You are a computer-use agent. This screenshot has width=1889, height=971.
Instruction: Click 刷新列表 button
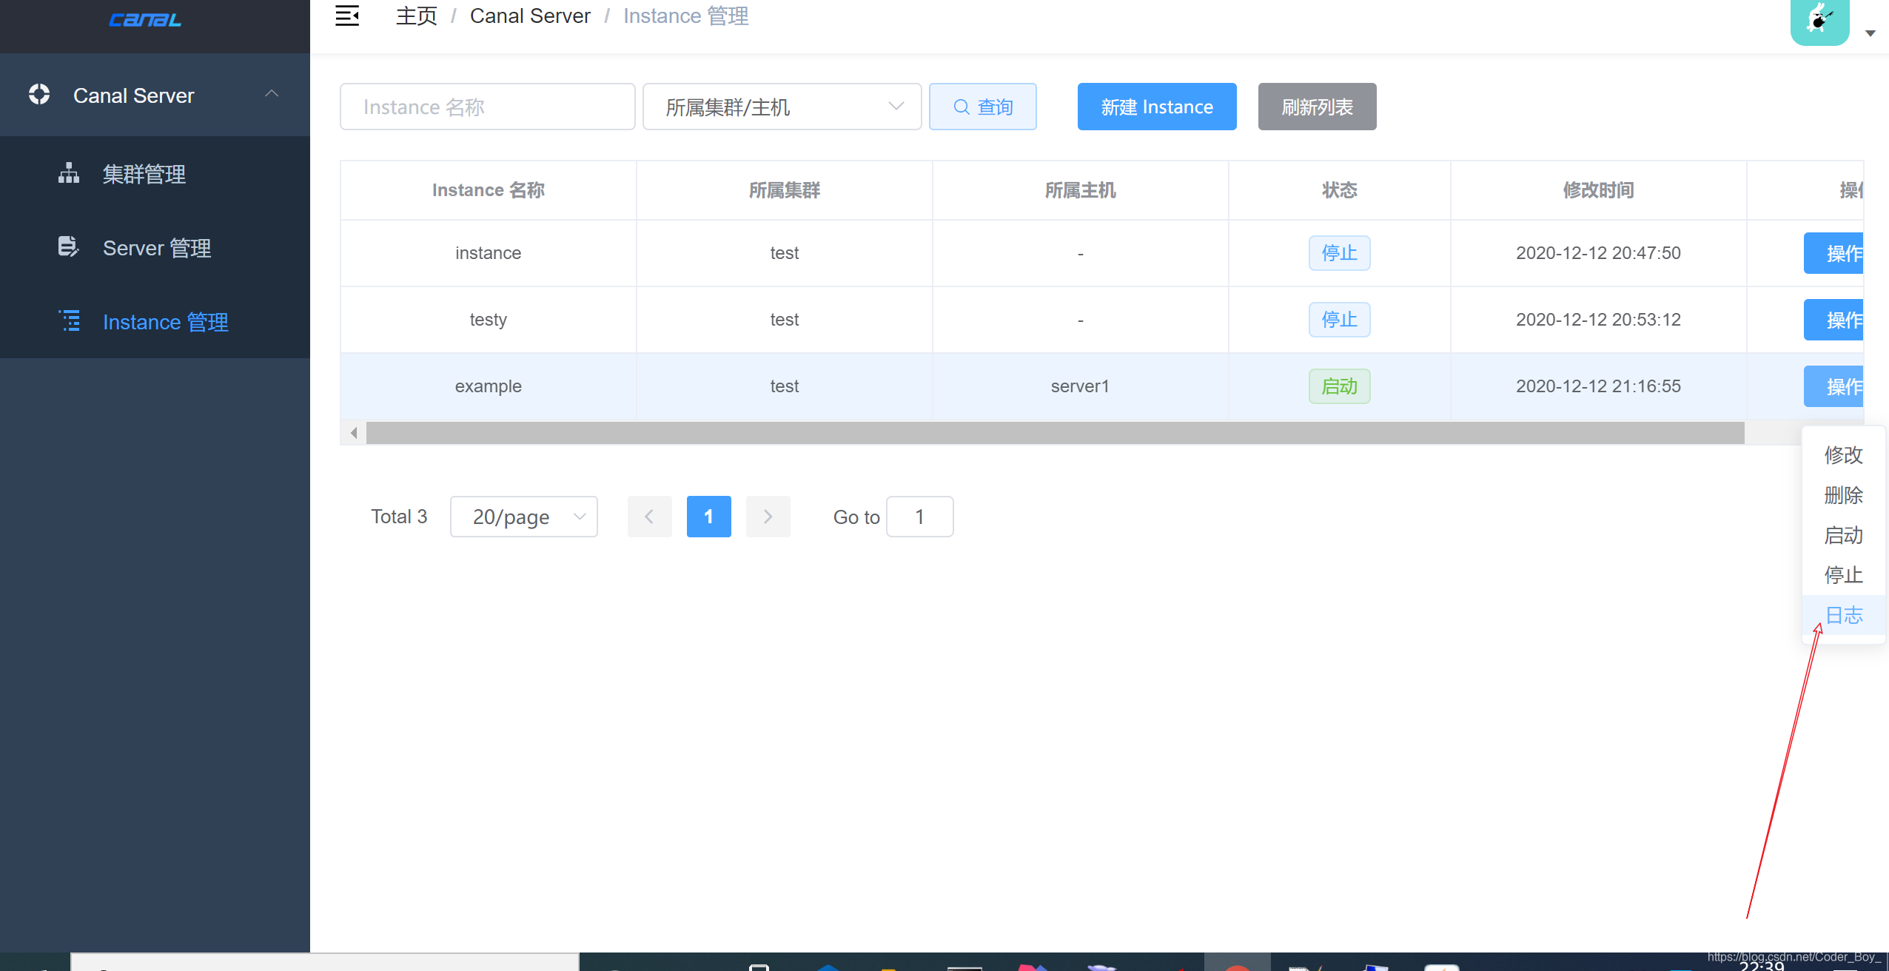tap(1318, 107)
